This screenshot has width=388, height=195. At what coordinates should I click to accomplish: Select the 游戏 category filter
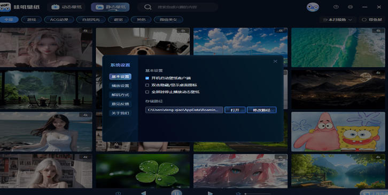pyautogui.click(x=32, y=20)
